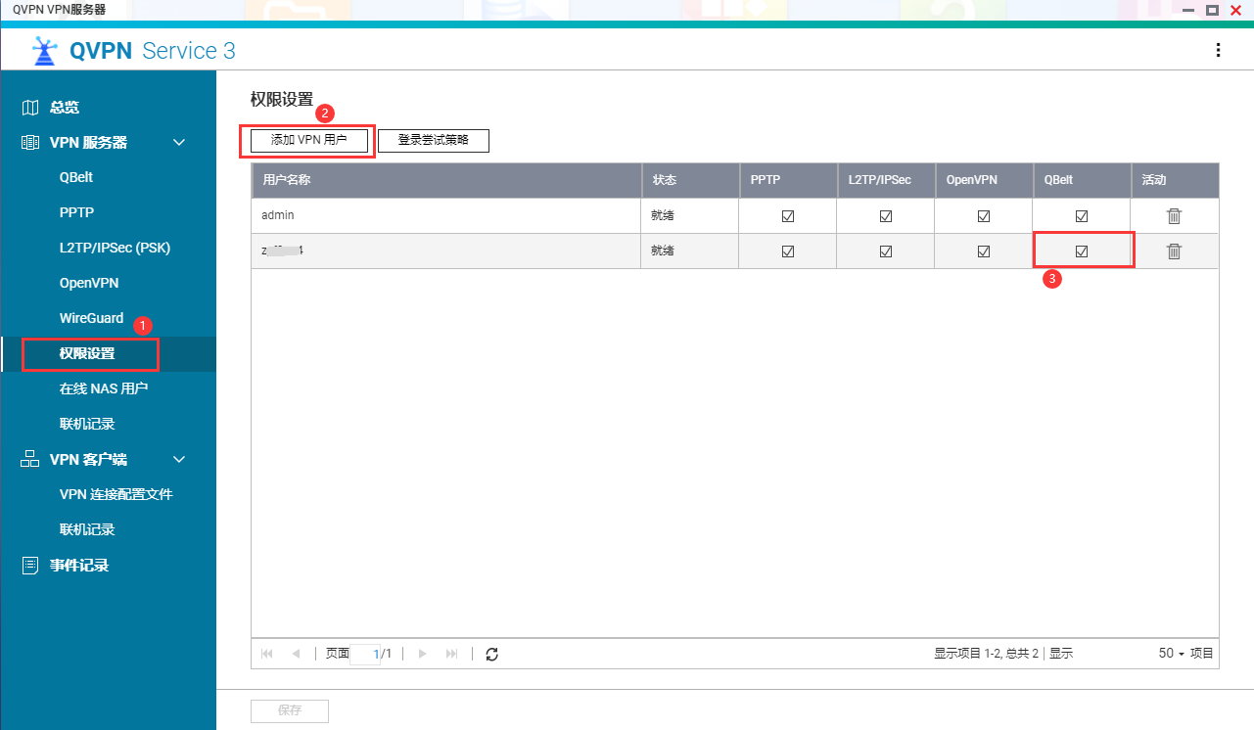Click the QVPN Service logo icon
The width and height of the screenshot is (1254, 730).
pyautogui.click(x=45, y=51)
